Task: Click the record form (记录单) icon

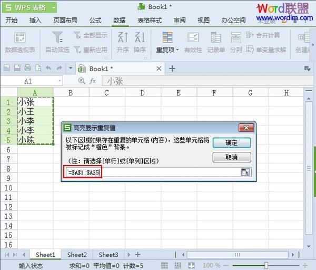Action: click(216, 38)
